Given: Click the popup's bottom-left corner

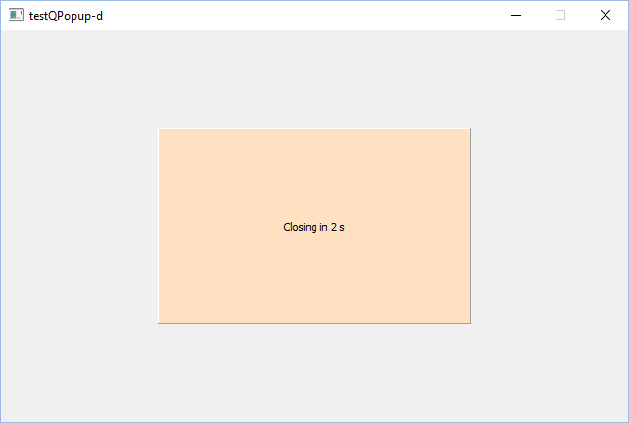Looking at the screenshot, I should pos(161,319).
